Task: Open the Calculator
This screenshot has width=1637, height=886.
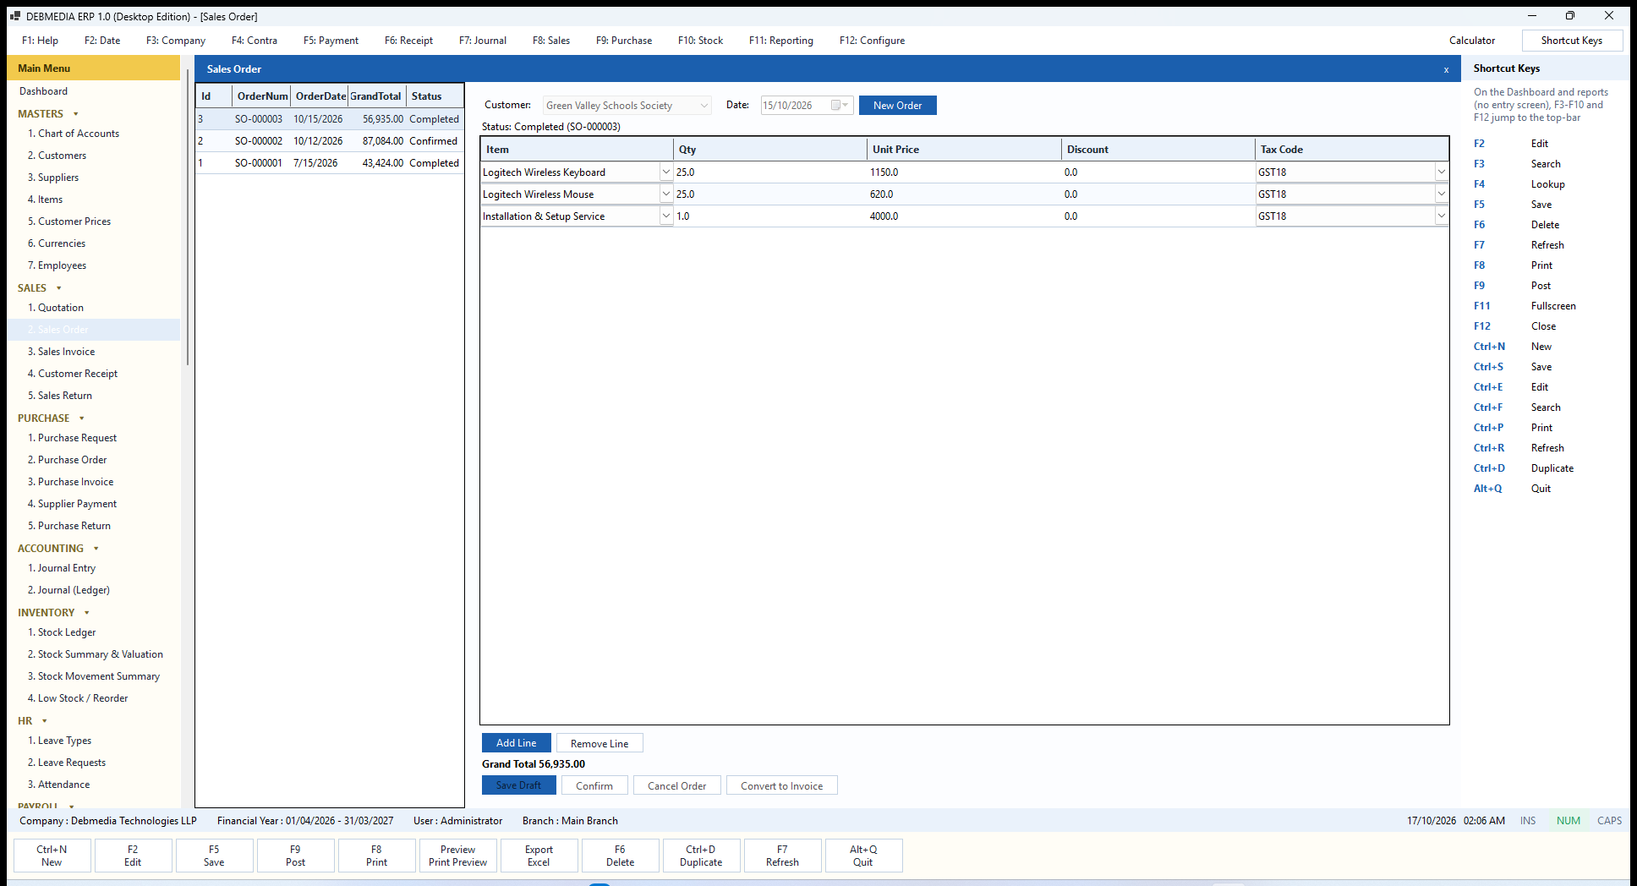Action: [1472, 41]
